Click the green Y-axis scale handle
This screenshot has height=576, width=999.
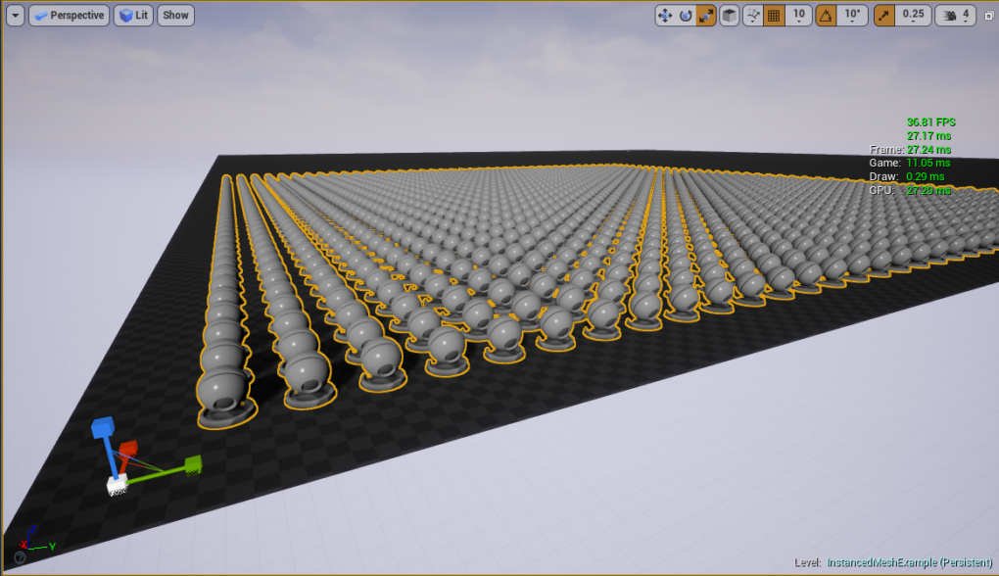coord(193,464)
